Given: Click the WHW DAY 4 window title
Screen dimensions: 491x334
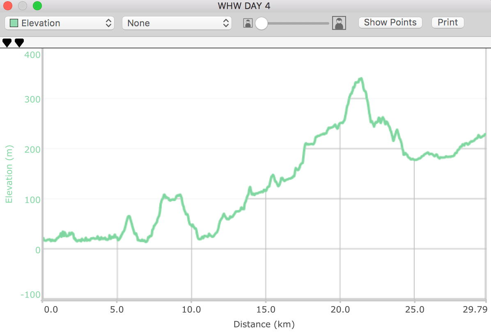Looking at the screenshot, I should (244, 6).
